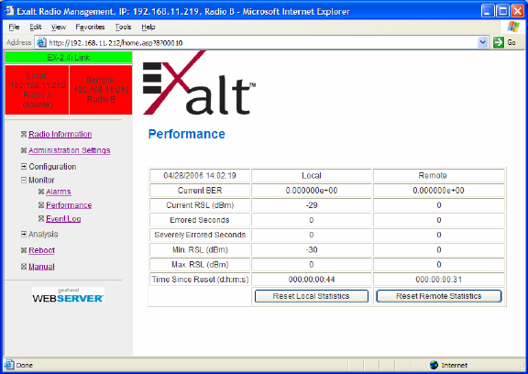Click the Time Since Reset row label

[x=200, y=280]
